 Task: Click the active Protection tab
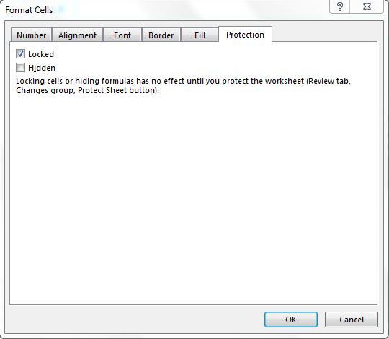pos(245,35)
